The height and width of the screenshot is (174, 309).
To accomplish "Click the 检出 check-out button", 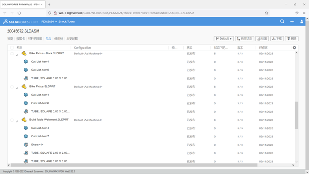I will [x=262, y=38].
